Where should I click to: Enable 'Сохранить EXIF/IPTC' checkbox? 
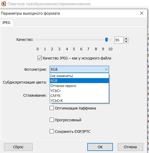(x=52, y=131)
